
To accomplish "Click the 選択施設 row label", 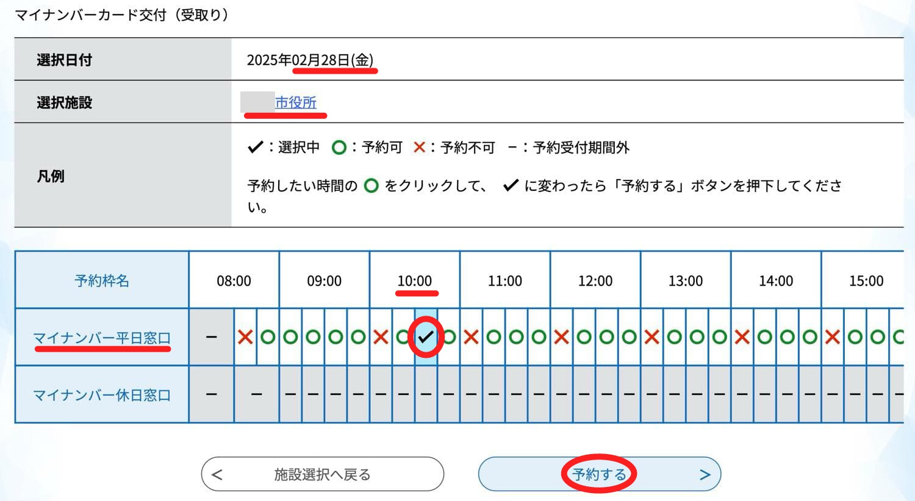I will (64, 102).
